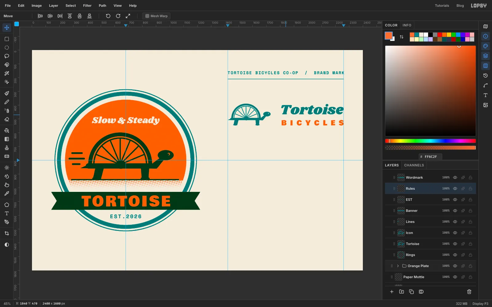
Task: Open the Path menu
Action: point(102,6)
